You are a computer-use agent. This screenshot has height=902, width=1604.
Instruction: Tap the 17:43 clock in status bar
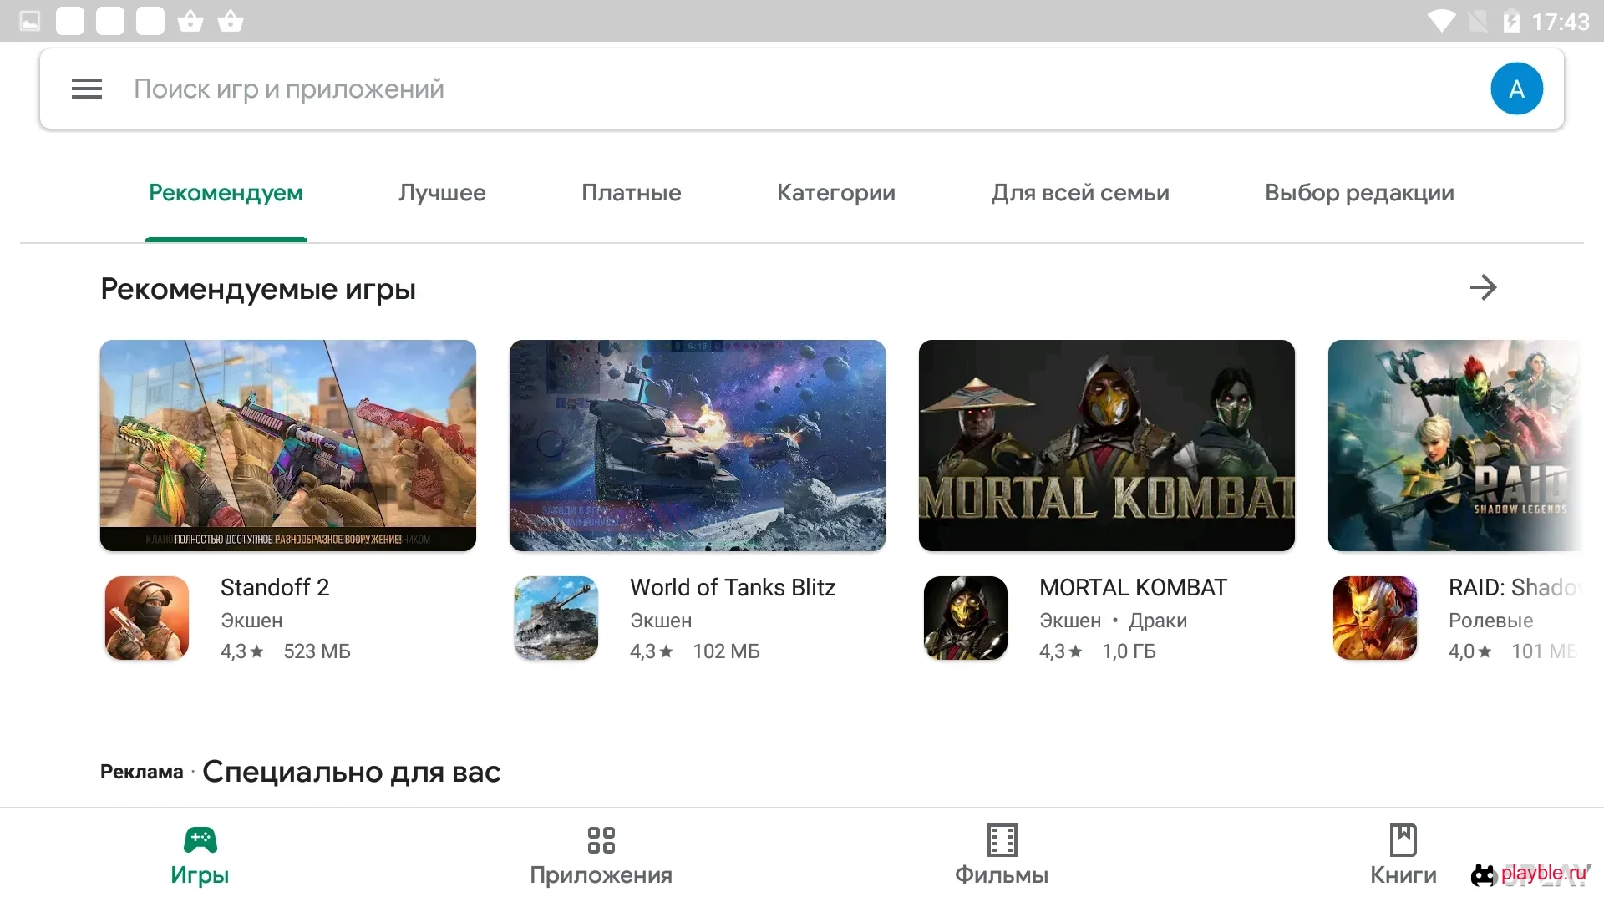click(1561, 22)
